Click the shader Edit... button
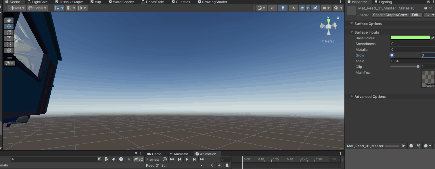The width and height of the screenshot is (435, 169). click(x=416, y=15)
